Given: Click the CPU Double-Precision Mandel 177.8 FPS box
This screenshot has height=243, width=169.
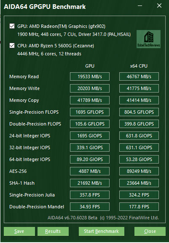Looking at the screenshot, I should pyautogui.click(x=139, y=207).
